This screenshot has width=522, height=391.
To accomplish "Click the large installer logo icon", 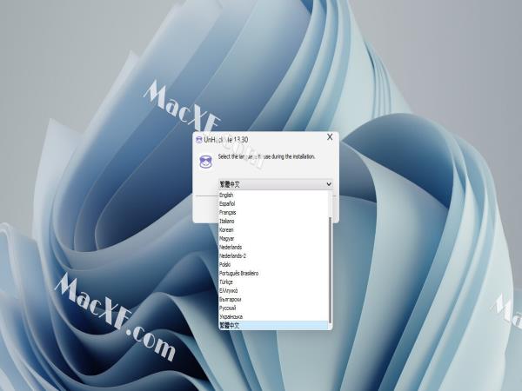I will tap(205, 162).
